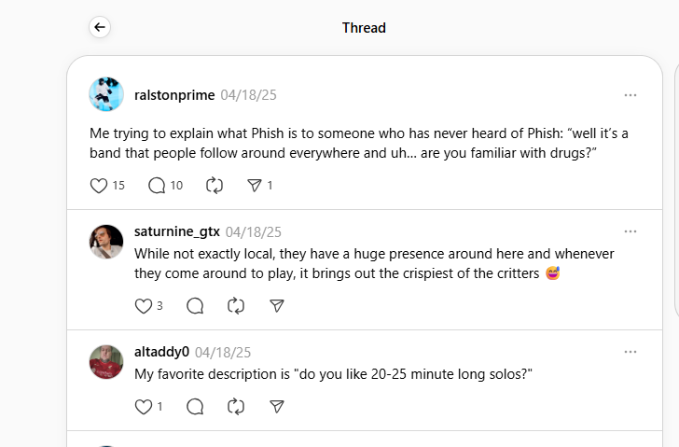Like saturnine_gtx's reply
The width and height of the screenshot is (679, 447).
coord(143,306)
